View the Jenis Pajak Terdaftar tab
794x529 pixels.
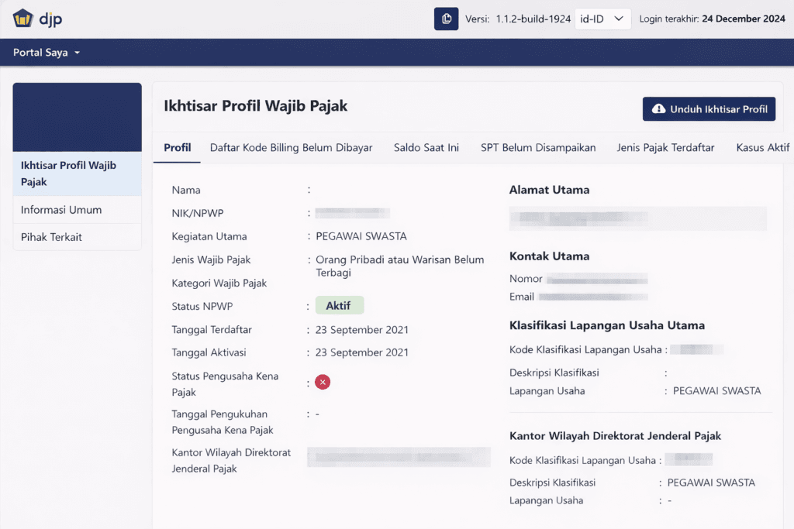pyautogui.click(x=665, y=147)
